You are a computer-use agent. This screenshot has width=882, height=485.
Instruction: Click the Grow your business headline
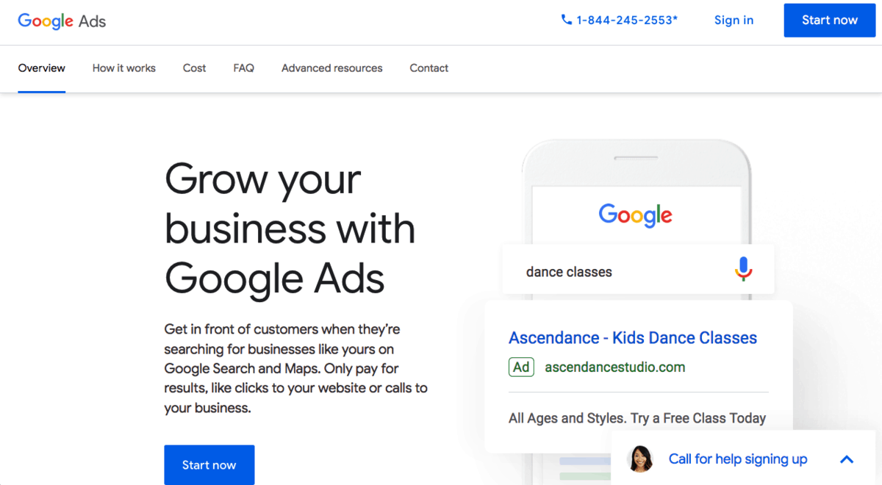pos(290,229)
